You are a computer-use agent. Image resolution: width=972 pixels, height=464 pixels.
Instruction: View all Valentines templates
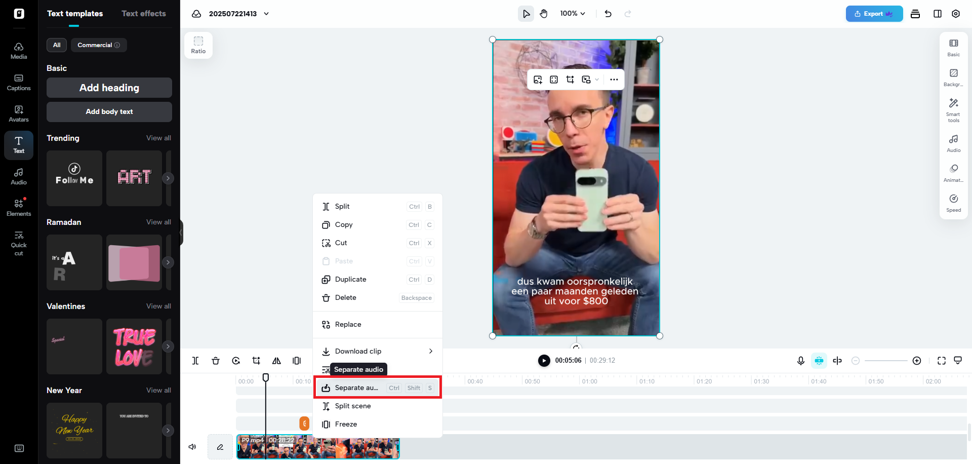pyautogui.click(x=158, y=306)
